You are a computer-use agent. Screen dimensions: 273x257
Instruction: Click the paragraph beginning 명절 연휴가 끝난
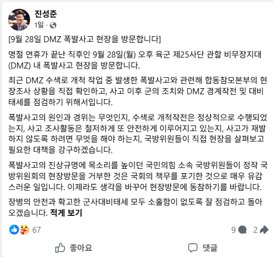[x=135, y=60]
